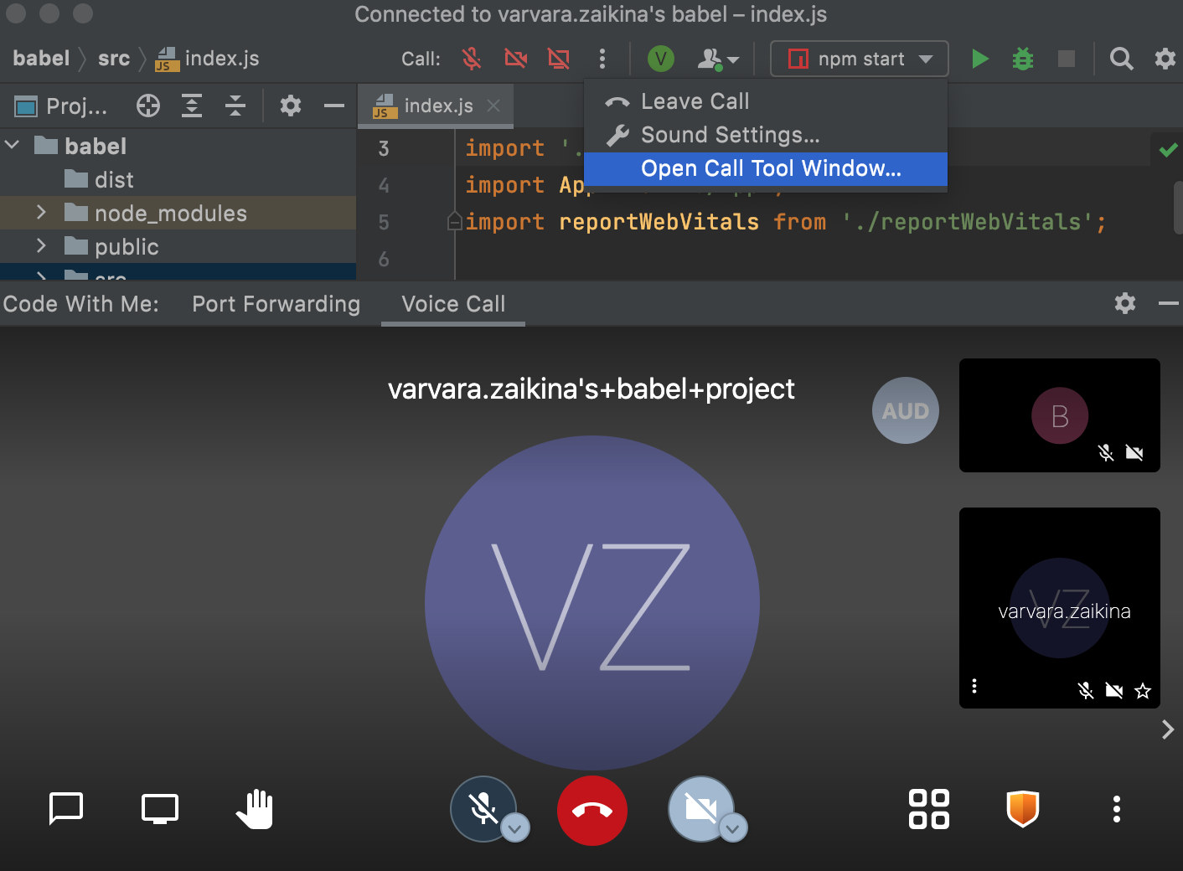Image resolution: width=1183 pixels, height=871 pixels.
Task: Open Code With Me security shield settings
Action: (1023, 809)
